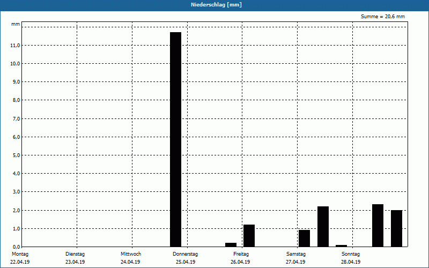Click the 10,0 y-axis value
Screen dimensions: 429x268
pos(15,64)
